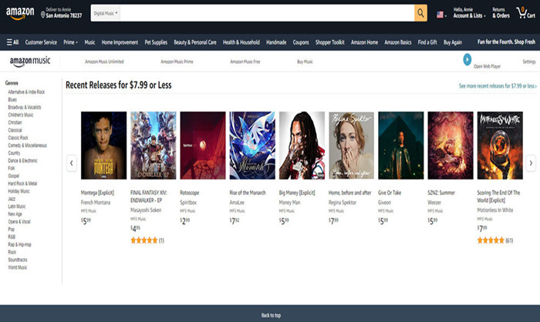540x322 pixels.
Task: Open amazon music Settings
Action: [x=529, y=62]
